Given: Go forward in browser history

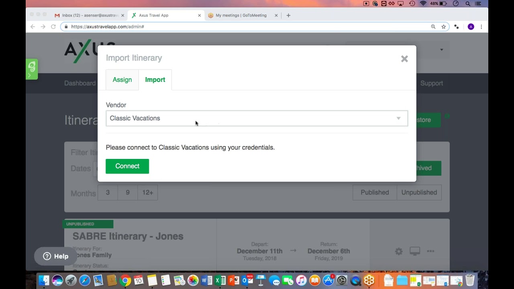Looking at the screenshot, I should pyautogui.click(x=43, y=26).
